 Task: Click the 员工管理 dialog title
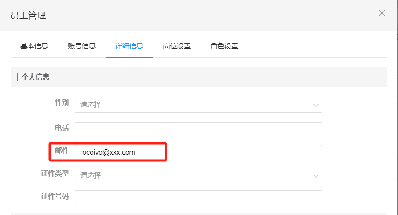pyautogui.click(x=28, y=16)
